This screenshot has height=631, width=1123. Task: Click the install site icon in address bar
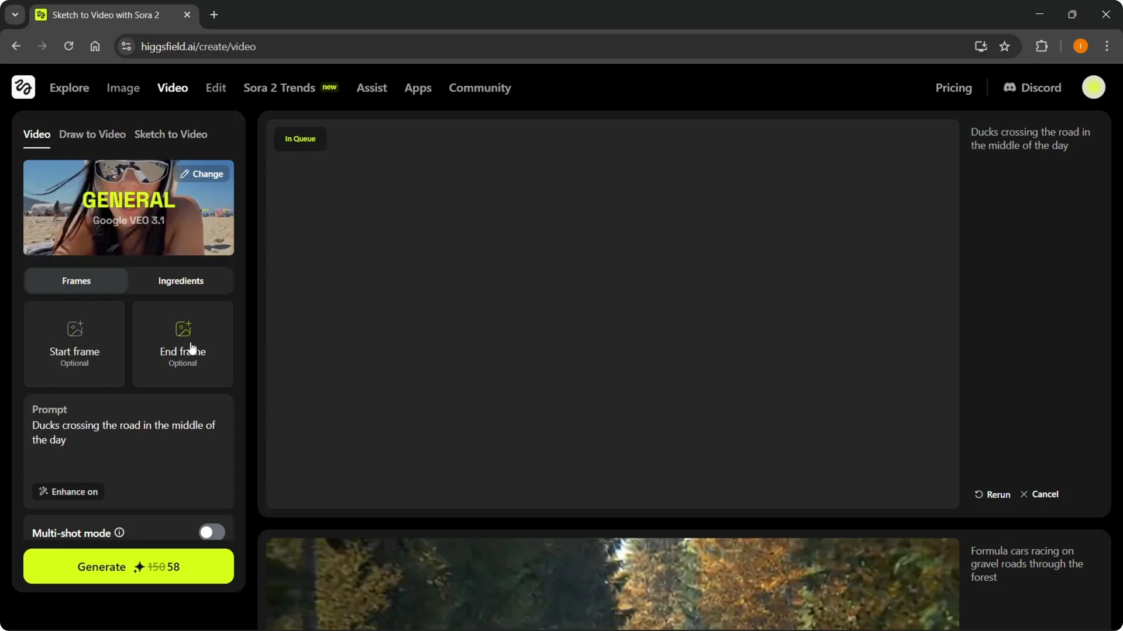point(980,46)
